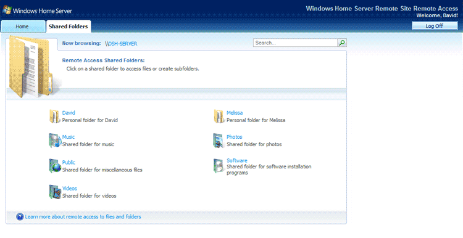Switch to the Home tab
This screenshot has width=463, height=238.
(23, 27)
